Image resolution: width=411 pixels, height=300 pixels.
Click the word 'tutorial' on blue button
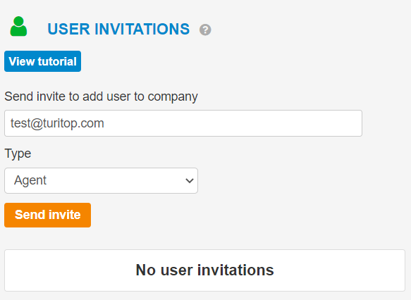(x=57, y=61)
